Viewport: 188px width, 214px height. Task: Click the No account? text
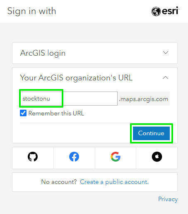point(59,182)
